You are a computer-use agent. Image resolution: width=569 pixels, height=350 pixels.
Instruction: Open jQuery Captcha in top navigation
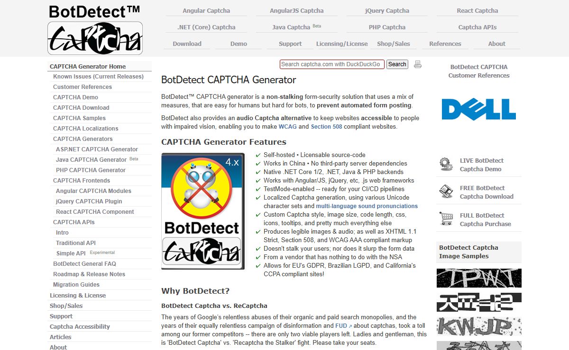pyautogui.click(x=387, y=10)
